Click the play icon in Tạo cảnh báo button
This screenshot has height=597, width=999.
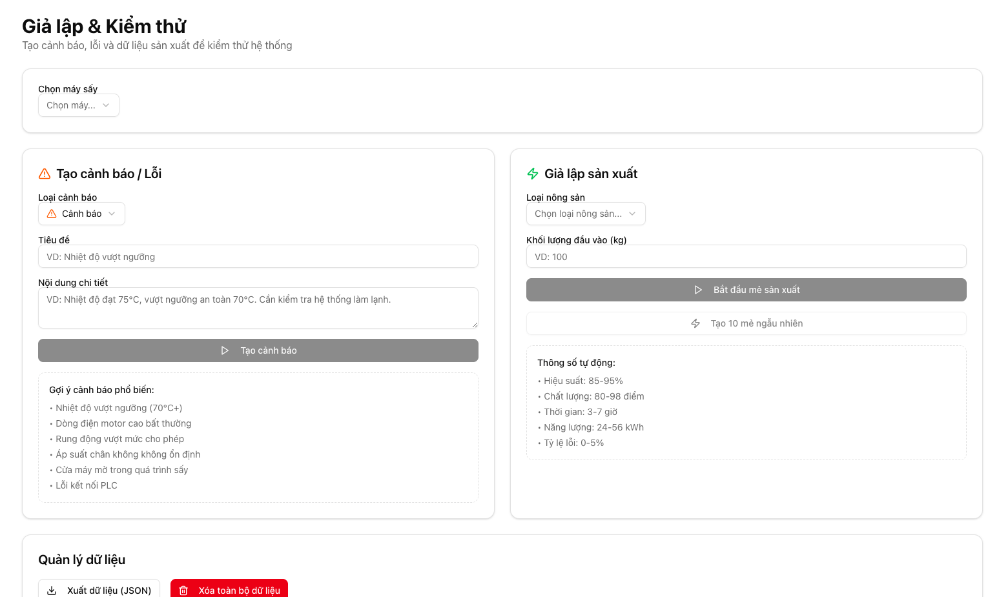(225, 350)
